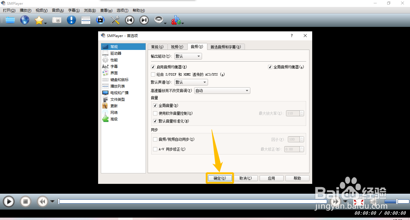Click the 应用 button
Image resolution: width=410 pixels, height=220 pixels.
tap(272, 178)
